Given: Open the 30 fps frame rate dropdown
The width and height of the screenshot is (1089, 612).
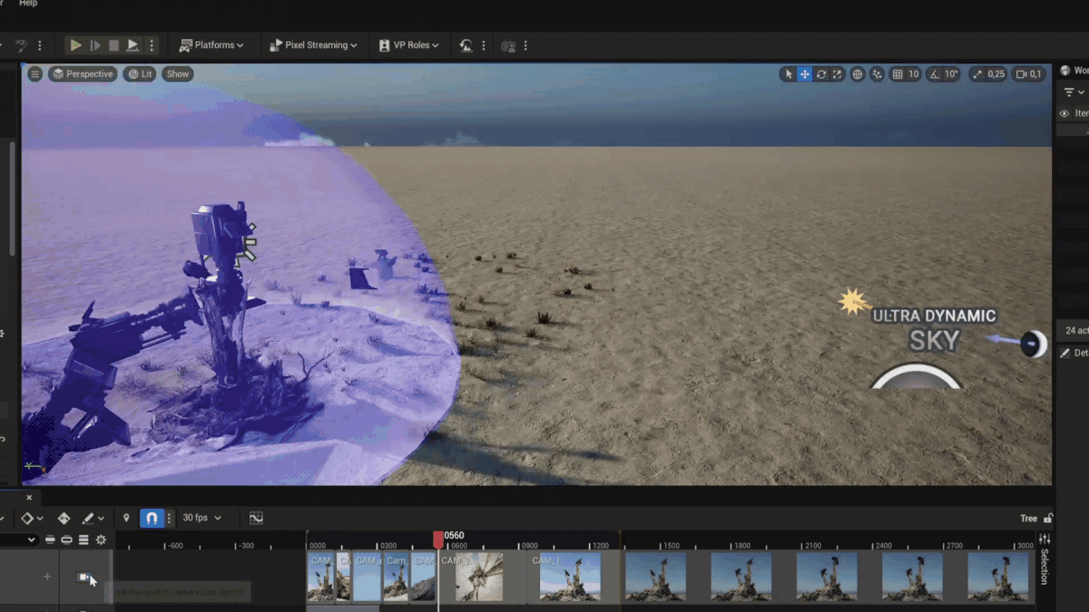Looking at the screenshot, I should (201, 518).
